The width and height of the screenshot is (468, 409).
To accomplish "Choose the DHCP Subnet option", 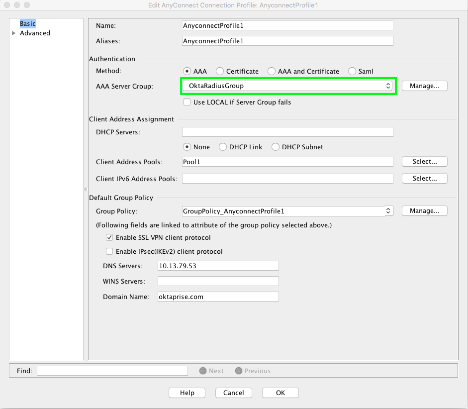I will pyautogui.click(x=276, y=147).
